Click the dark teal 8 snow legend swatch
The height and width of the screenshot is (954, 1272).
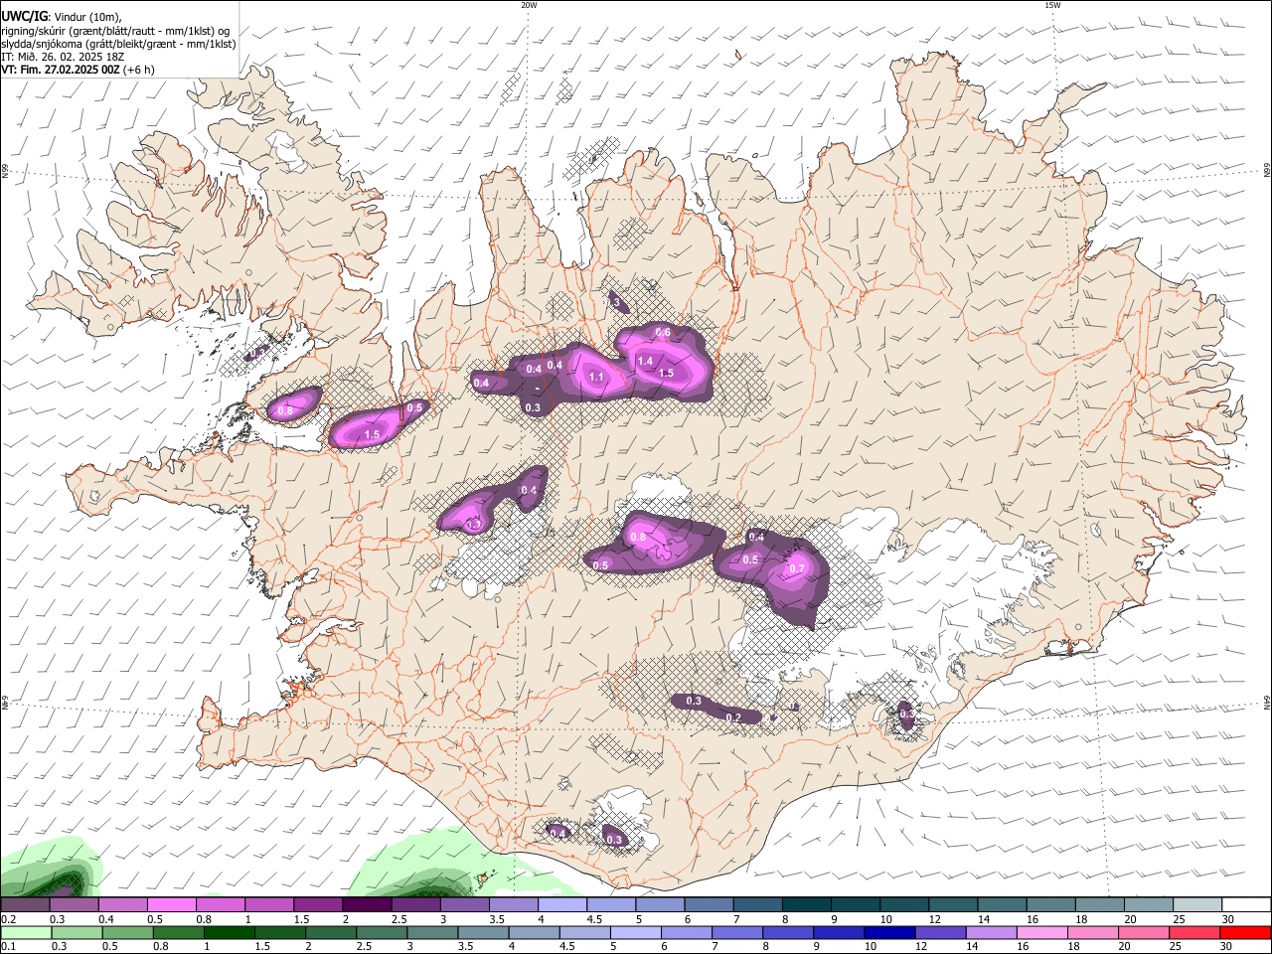[x=806, y=905]
